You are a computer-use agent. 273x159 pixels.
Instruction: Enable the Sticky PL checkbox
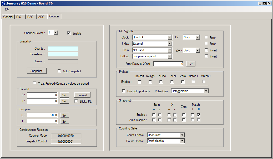(76, 101)
